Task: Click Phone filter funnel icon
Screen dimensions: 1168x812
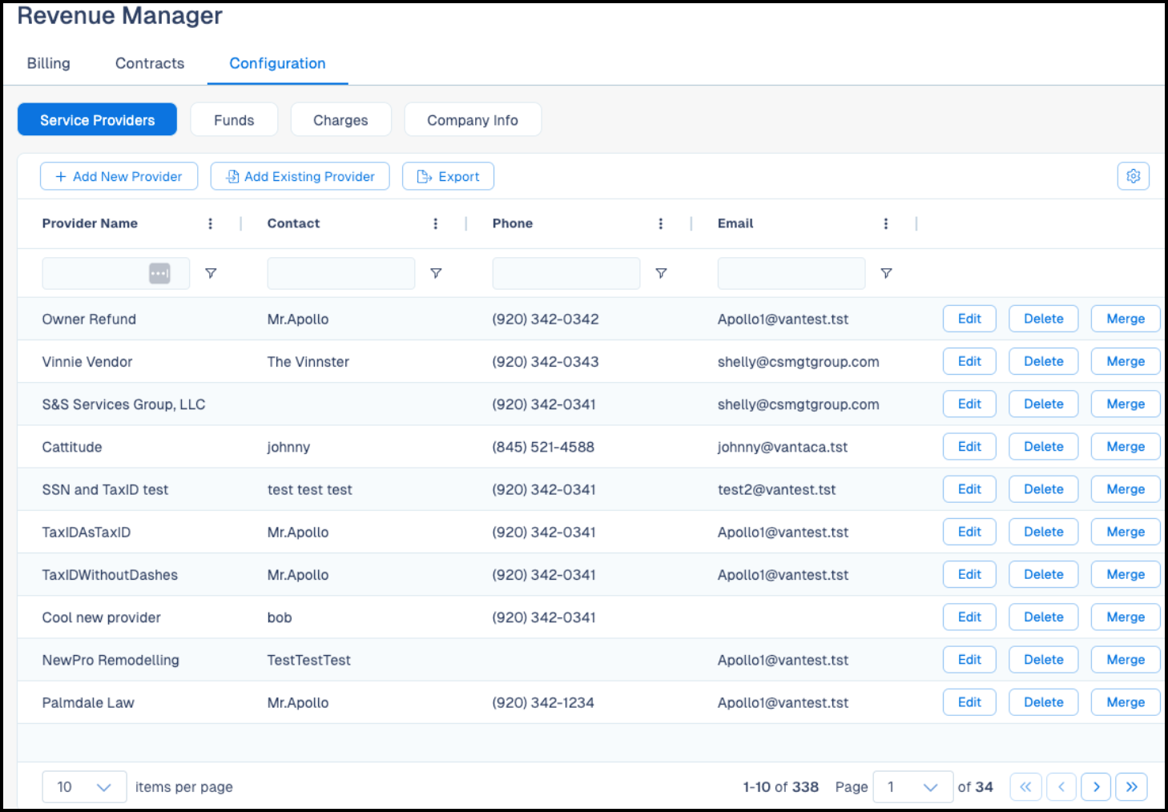Action: click(x=661, y=273)
